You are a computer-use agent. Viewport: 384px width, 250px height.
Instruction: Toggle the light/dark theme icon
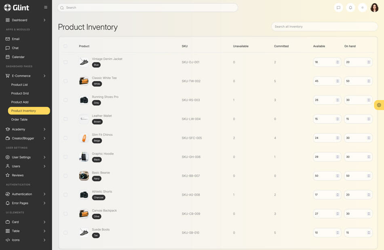point(363,8)
